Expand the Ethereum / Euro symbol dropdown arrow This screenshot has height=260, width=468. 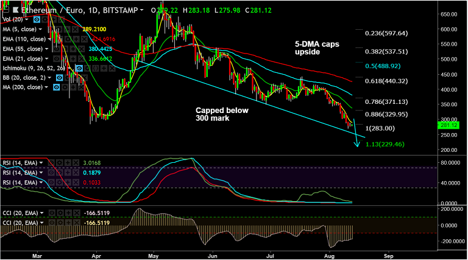[141, 10]
